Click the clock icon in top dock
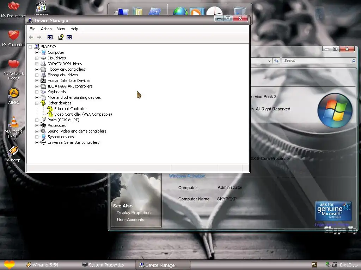This screenshot has width=361, height=270. [x=214, y=11]
